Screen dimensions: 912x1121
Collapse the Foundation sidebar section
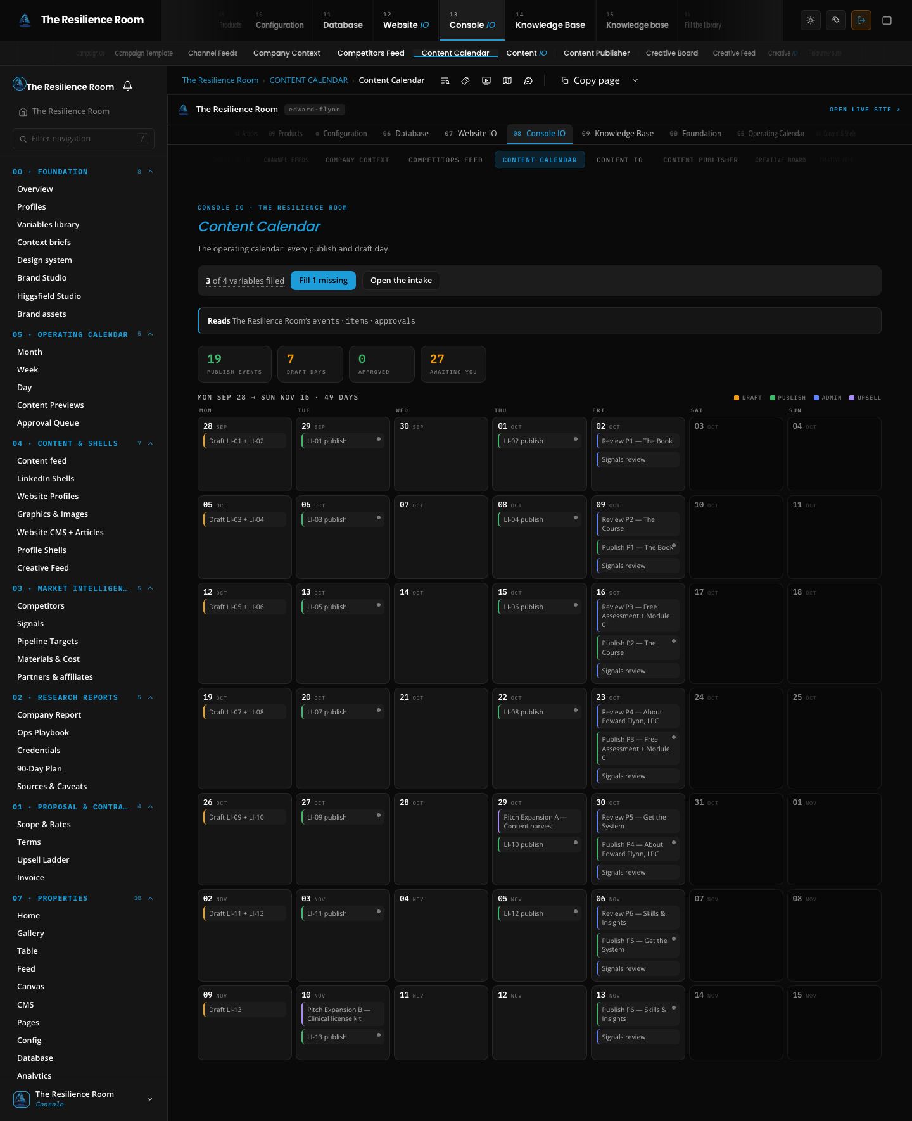pyautogui.click(x=151, y=172)
